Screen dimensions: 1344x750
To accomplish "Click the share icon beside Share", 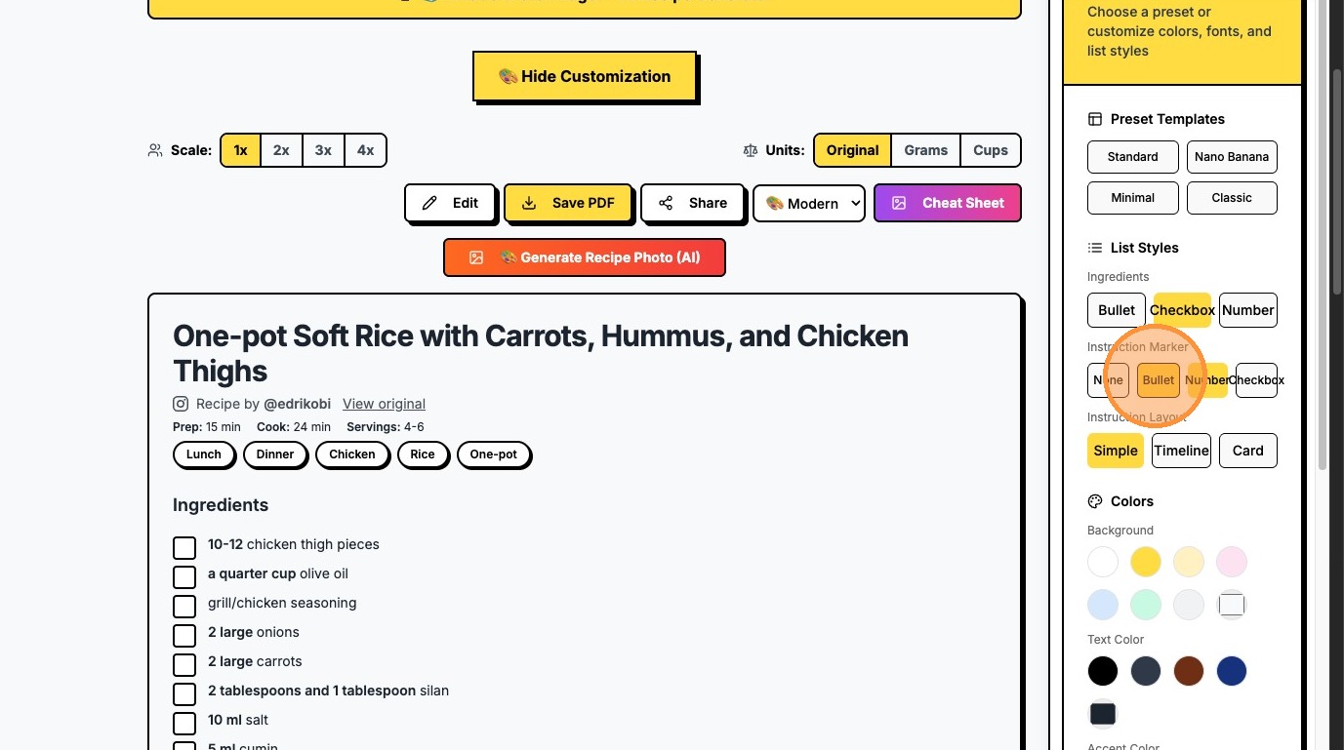I will coord(666,203).
